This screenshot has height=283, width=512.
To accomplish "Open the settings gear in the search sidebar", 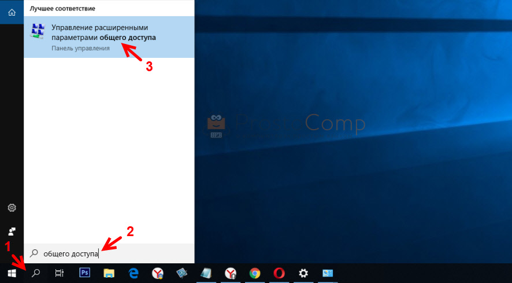I will (12, 208).
